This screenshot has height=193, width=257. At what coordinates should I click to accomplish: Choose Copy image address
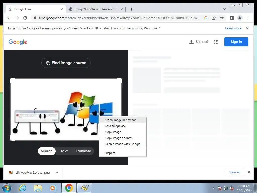click(122, 138)
